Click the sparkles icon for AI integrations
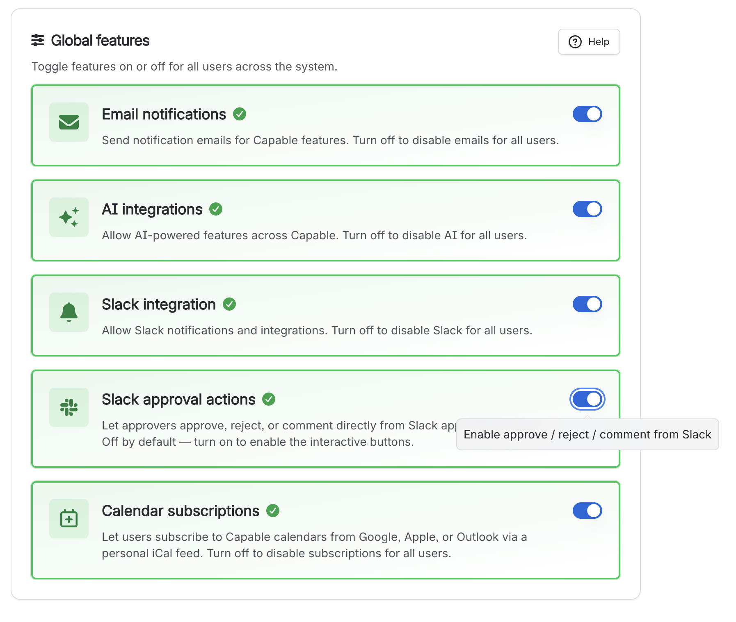The height and width of the screenshot is (622, 736). [x=69, y=217]
